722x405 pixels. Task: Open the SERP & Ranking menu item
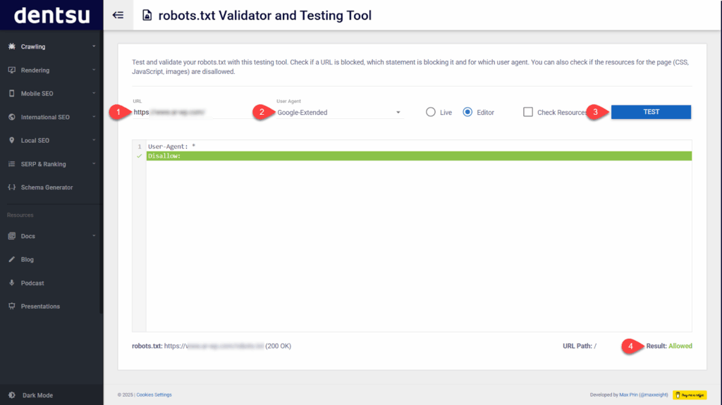click(51, 164)
